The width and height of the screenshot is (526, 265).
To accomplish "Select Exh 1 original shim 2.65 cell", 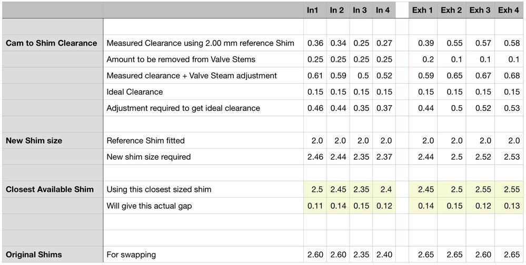I will click(423, 254).
